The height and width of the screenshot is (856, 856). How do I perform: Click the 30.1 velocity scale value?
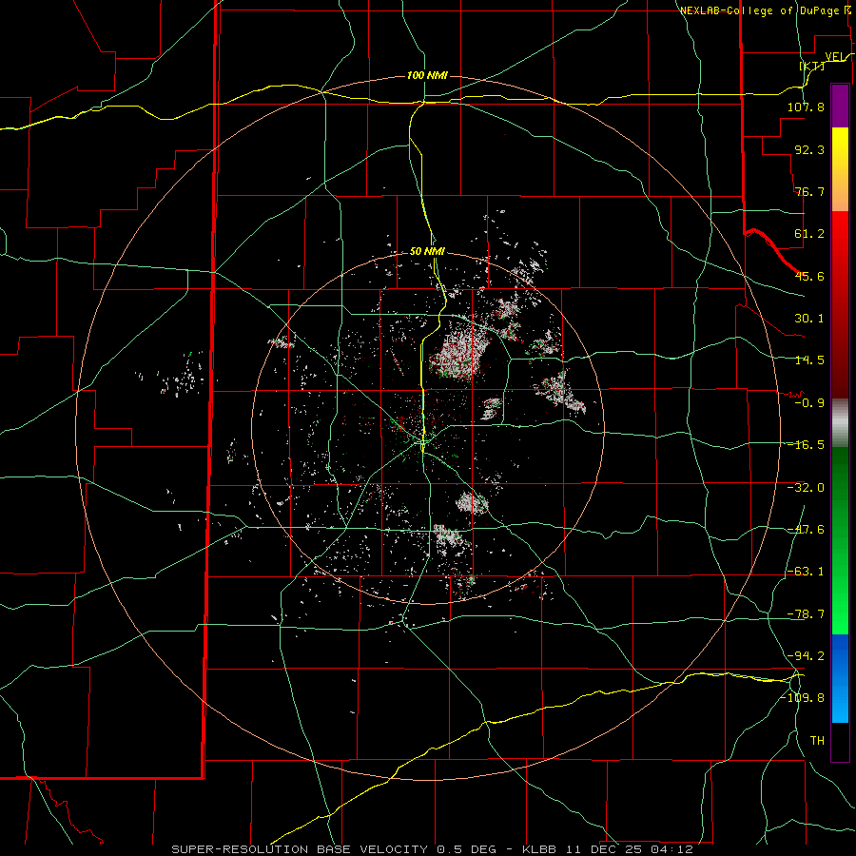click(x=809, y=319)
